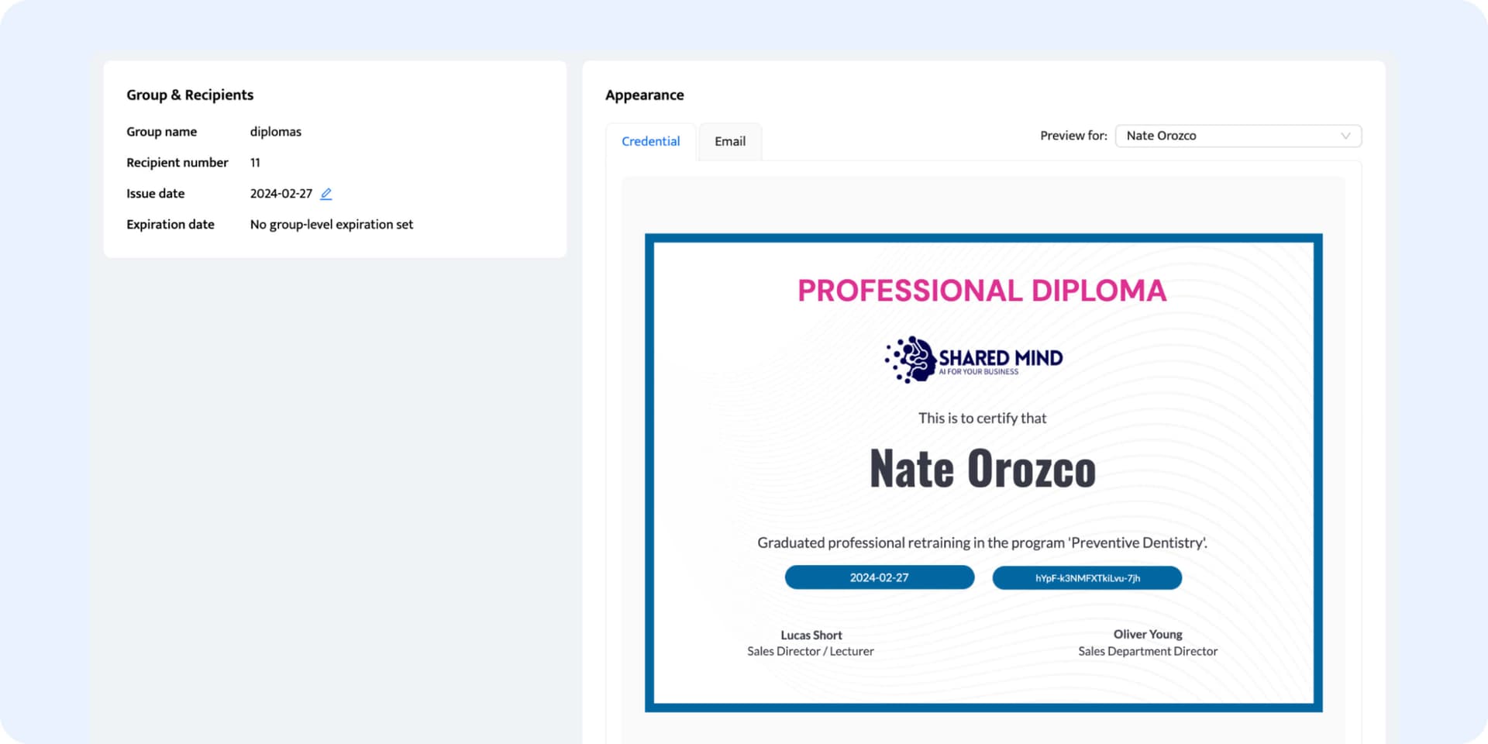
Task: Switch to the Email tab
Action: (729, 141)
